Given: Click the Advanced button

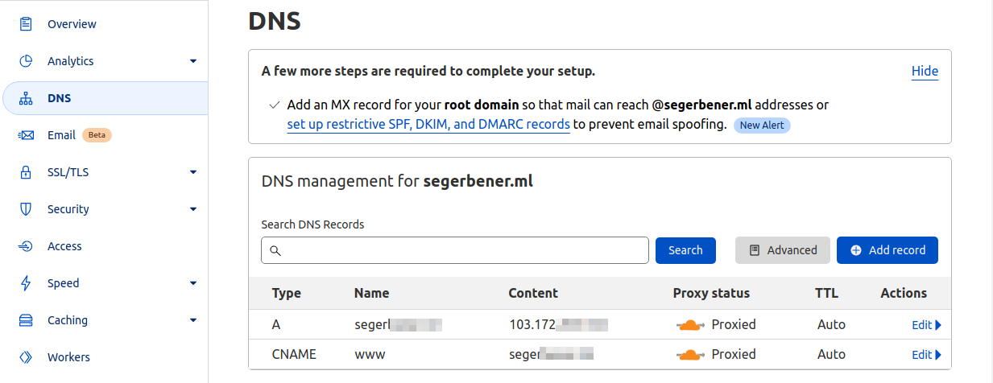Looking at the screenshot, I should tap(783, 250).
